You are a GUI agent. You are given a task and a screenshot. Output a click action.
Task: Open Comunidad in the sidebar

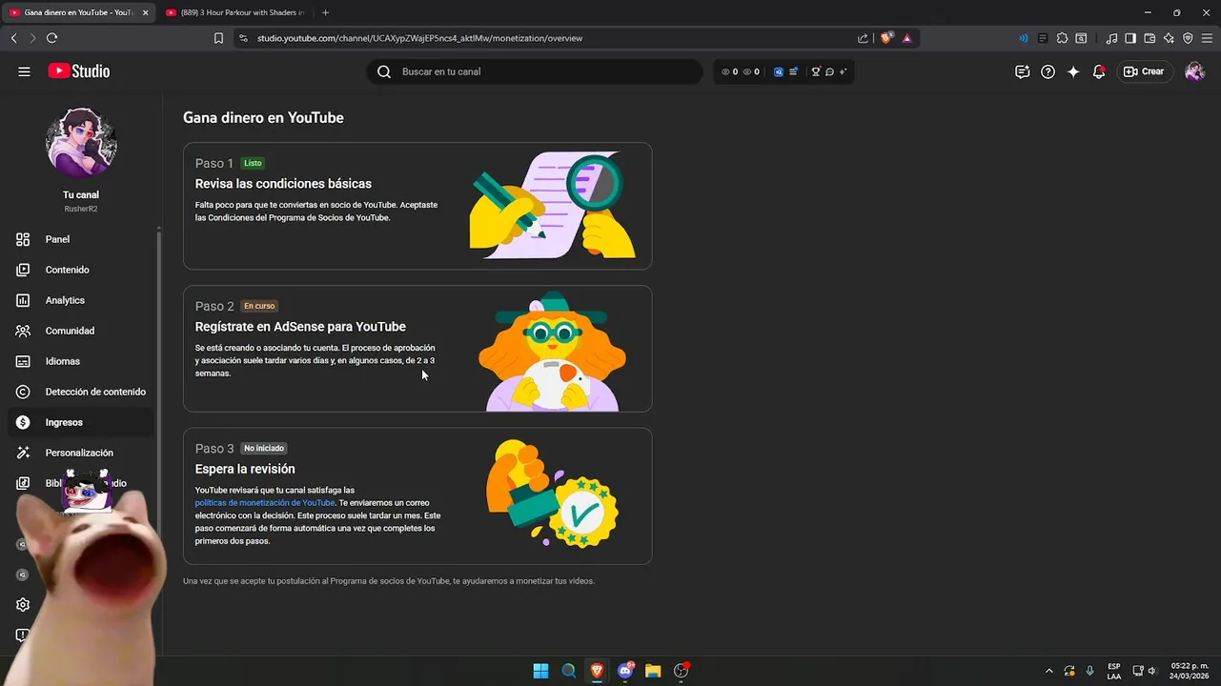point(80,331)
